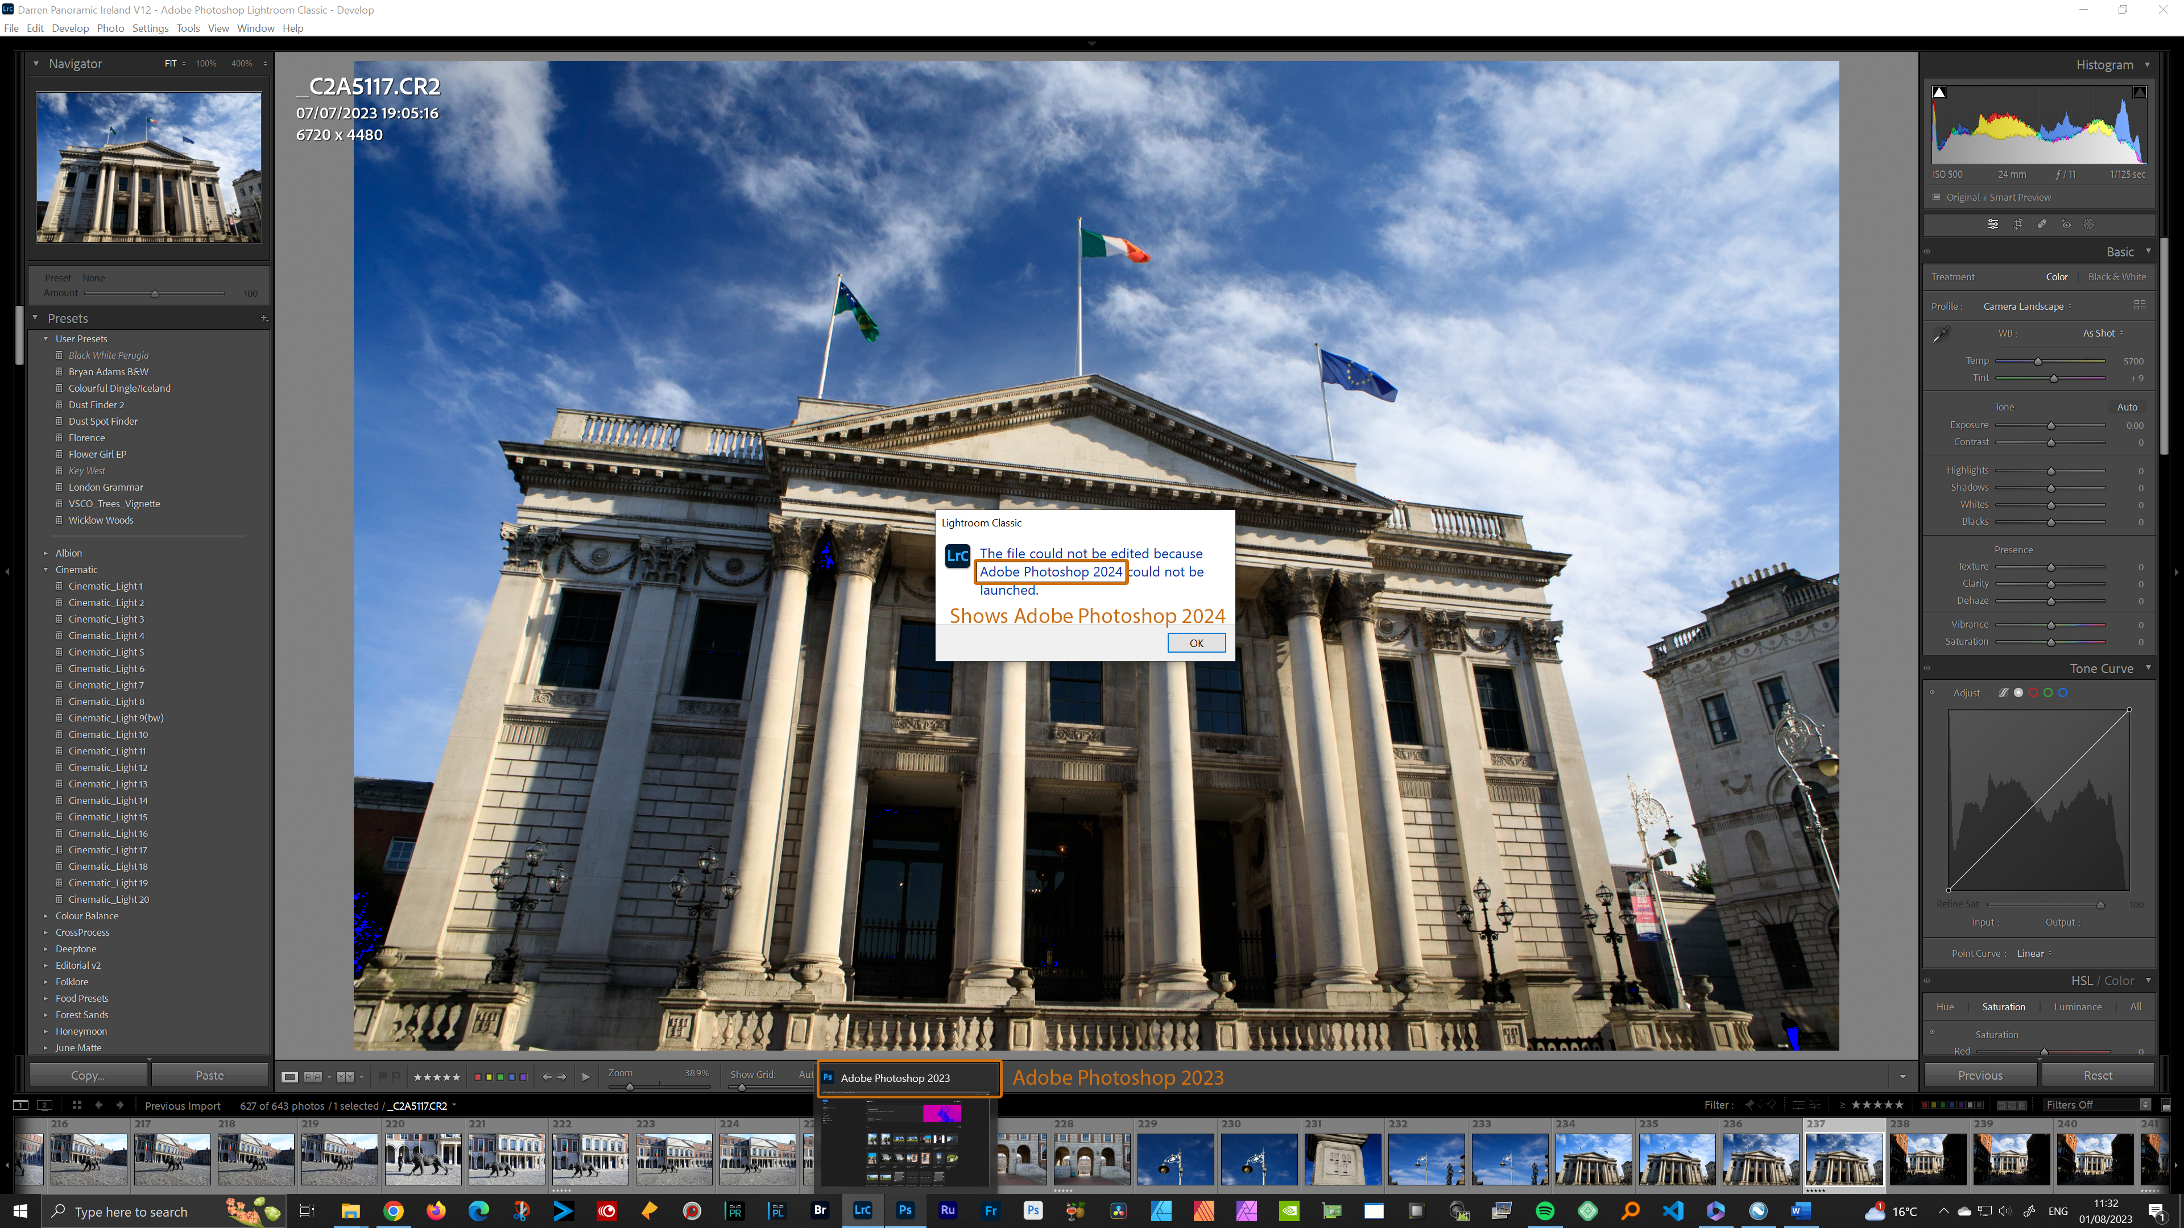2184x1228 pixels.
Task: Toggle highlight clipping indicator in histogram
Action: tap(2139, 92)
